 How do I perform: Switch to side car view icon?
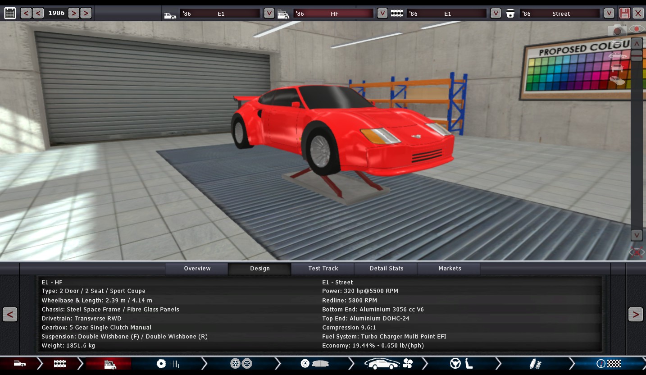click(x=617, y=56)
